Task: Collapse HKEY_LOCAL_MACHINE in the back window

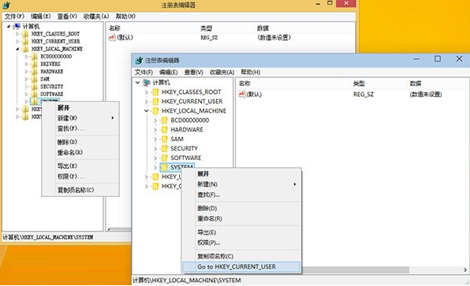Action: [x=17, y=49]
